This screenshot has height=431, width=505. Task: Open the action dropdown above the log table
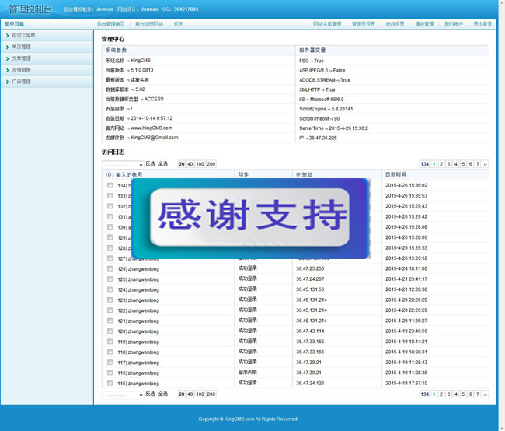[x=123, y=164]
